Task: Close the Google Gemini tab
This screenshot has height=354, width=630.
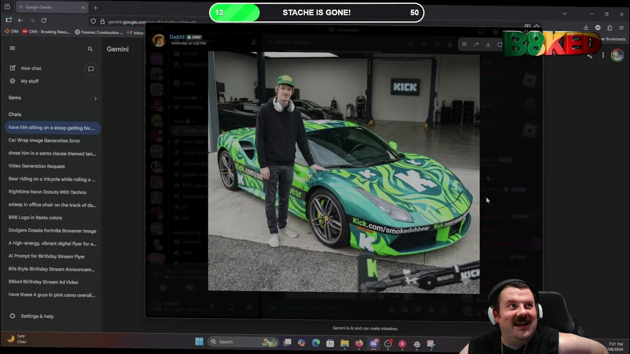Action: pyautogui.click(x=83, y=7)
